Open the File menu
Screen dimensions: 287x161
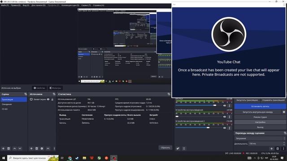pyautogui.click(x=5, y=5)
